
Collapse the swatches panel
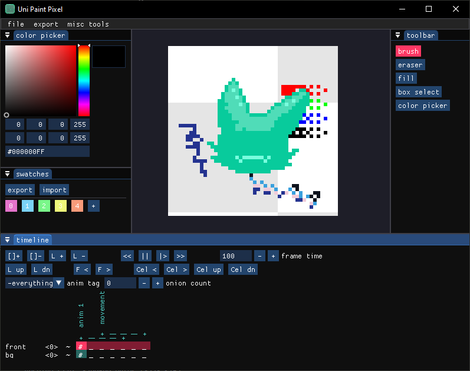click(8, 174)
